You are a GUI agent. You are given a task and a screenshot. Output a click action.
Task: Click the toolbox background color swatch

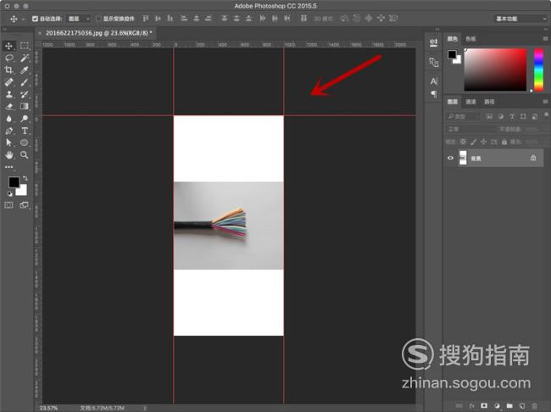click(x=23, y=191)
